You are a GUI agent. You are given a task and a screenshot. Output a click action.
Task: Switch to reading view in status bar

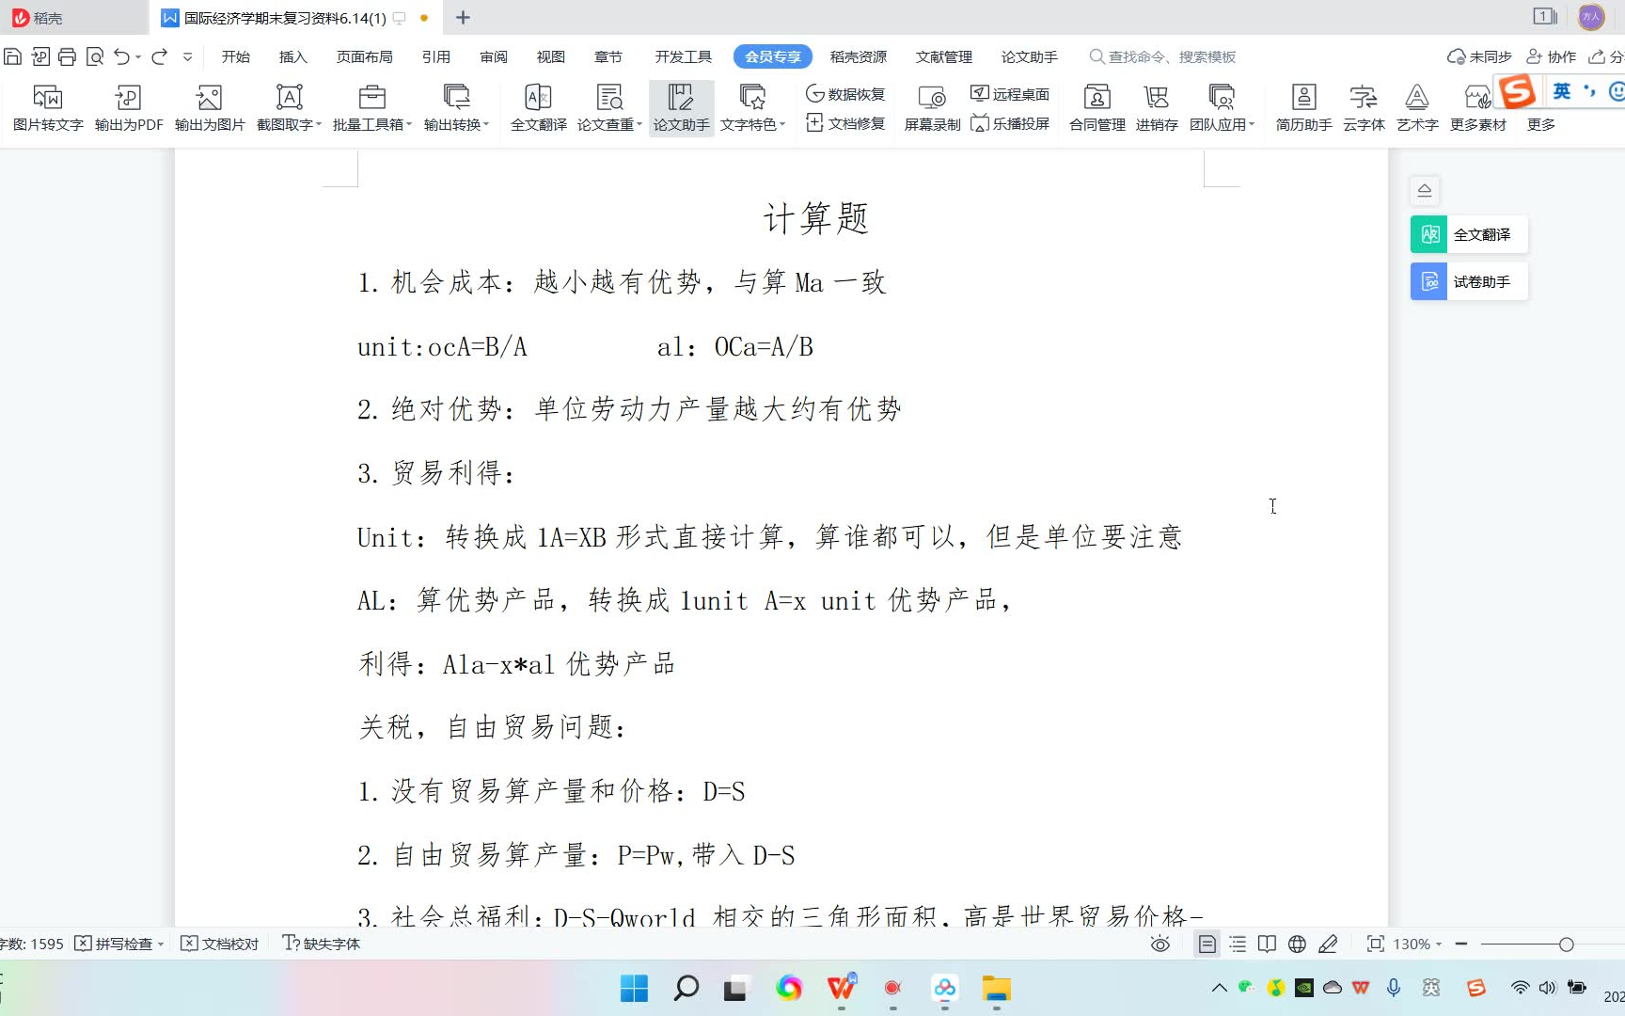(x=1267, y=944)
